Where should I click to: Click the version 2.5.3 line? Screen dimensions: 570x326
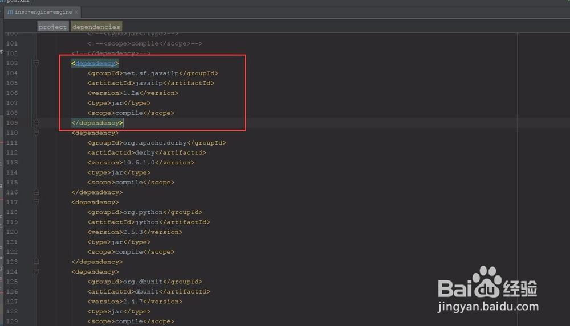[x=135, y=232]
